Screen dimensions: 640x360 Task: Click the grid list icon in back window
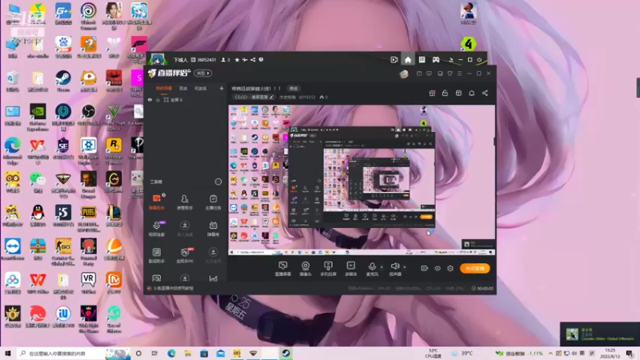(422, 59)
